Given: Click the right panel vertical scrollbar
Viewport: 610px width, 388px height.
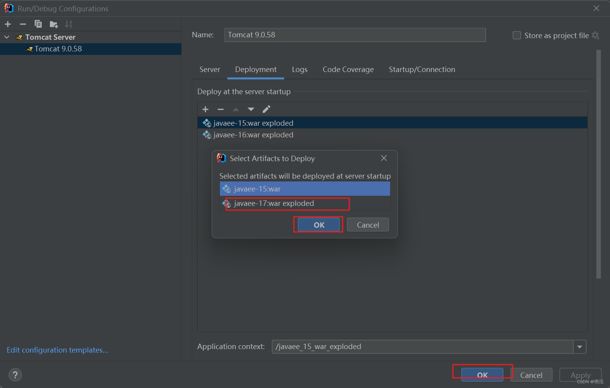Looking at the screenshot, I should (599, 164).
